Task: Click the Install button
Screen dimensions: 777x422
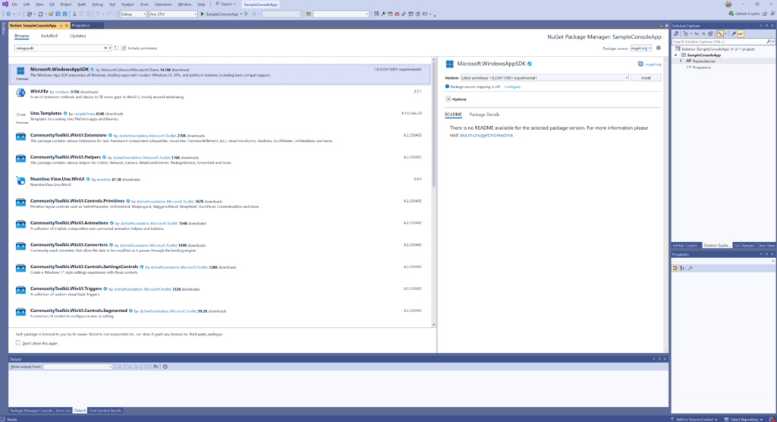Action: [x=646, y=78]
